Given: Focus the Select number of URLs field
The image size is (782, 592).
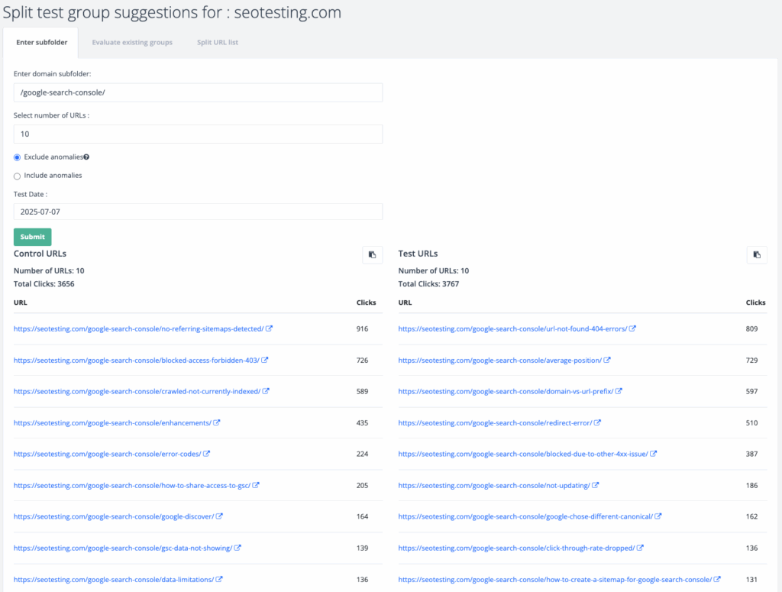Looking at the screenshot, I should click(198, 134).
